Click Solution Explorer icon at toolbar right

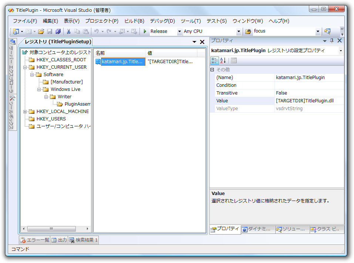coord(327,31)
